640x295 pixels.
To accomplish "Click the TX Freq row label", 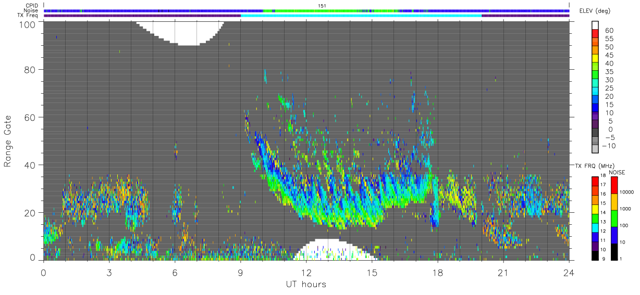I will click(29, 16).
